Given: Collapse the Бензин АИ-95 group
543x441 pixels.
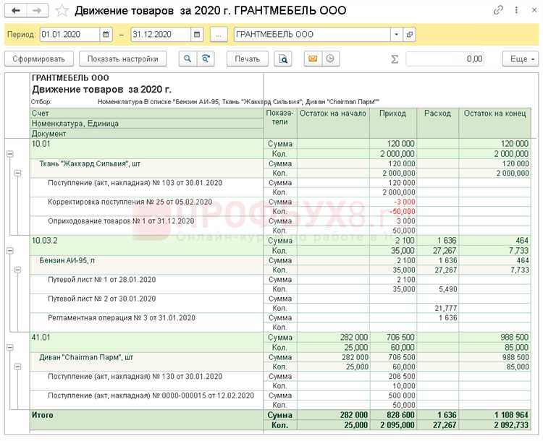Looking at the screenshot, I should coord(18,270).
